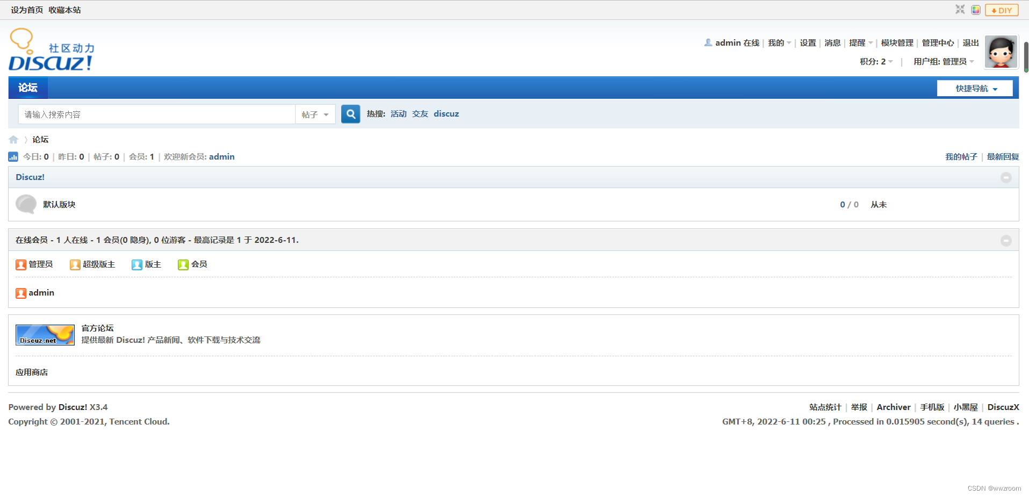Click the 版主 legend icon
The width and height of the screenshot is (1029, 496).
[137, 264]
